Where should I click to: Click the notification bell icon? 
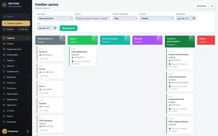tap(28, 131)
